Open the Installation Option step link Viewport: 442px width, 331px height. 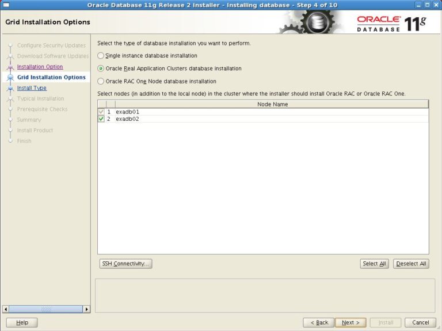[40, 67]
